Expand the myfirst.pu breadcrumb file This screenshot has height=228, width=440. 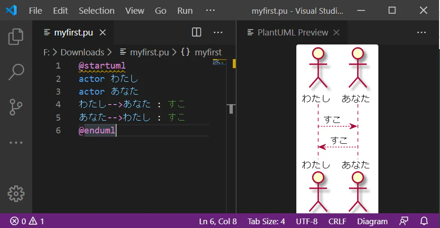tap(149, 53)
